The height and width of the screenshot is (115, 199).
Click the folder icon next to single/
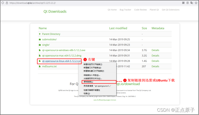coord(40,45)
